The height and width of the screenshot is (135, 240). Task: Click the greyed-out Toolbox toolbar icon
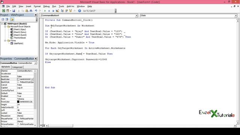click(x=75, y=11)
